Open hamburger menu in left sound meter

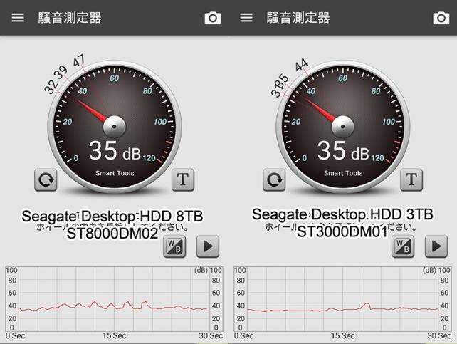18,18
